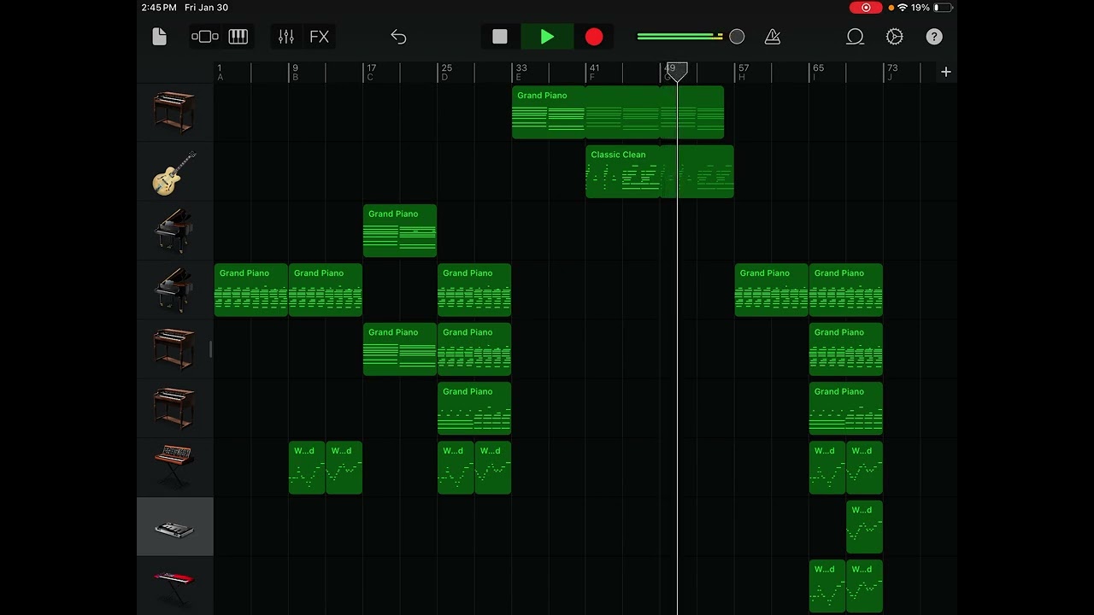Switch to the sound browser view button
The image size is (1094, 615).
pos(205,37)
